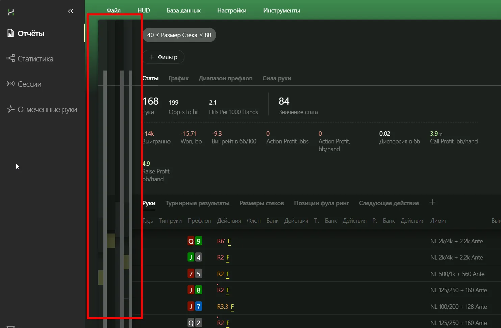Screen dimensions: 501x328
Task: Add a filter with Фильтр button
Action: (164, 57)
